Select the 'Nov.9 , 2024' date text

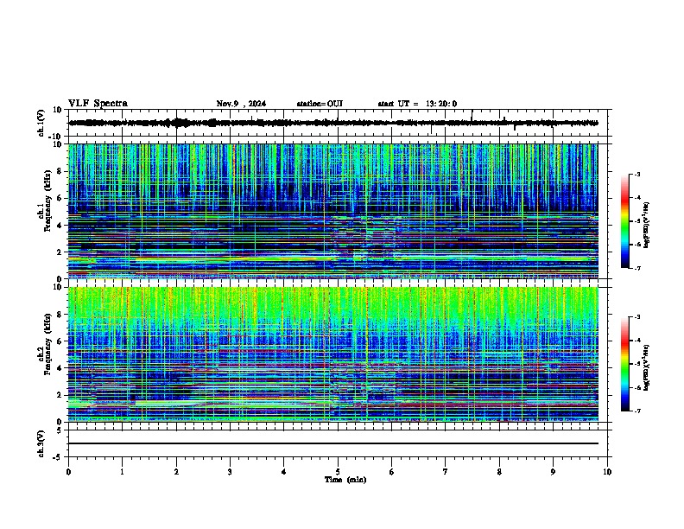(x=241, y=104)
